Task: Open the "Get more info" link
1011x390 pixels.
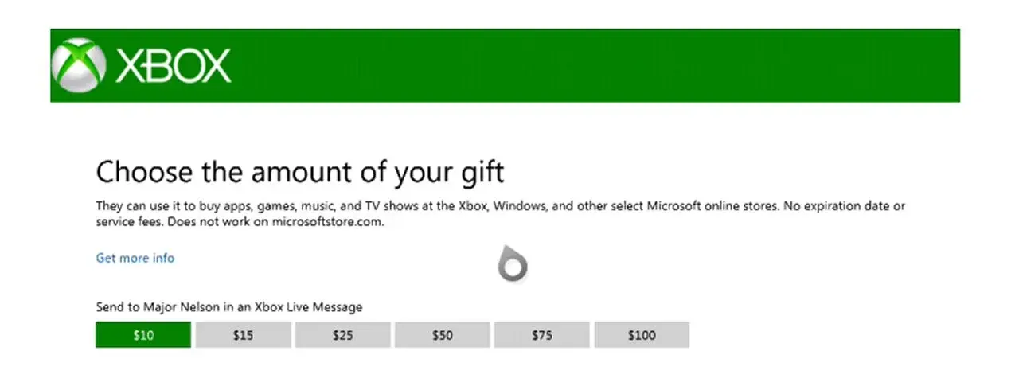Action: pyautogui.click(x=135, y=258)
